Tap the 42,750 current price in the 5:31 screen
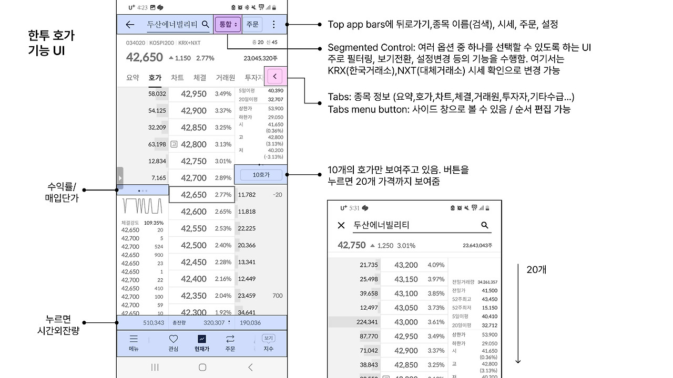 click(x=352, y=245)
